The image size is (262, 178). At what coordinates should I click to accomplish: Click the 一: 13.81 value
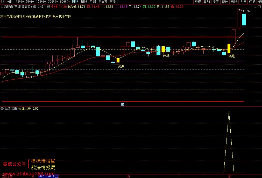(x=107, y=7)
